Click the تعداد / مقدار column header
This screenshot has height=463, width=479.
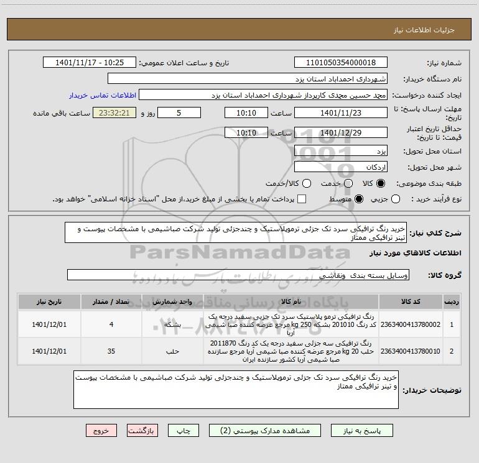[x=111, y=301]
